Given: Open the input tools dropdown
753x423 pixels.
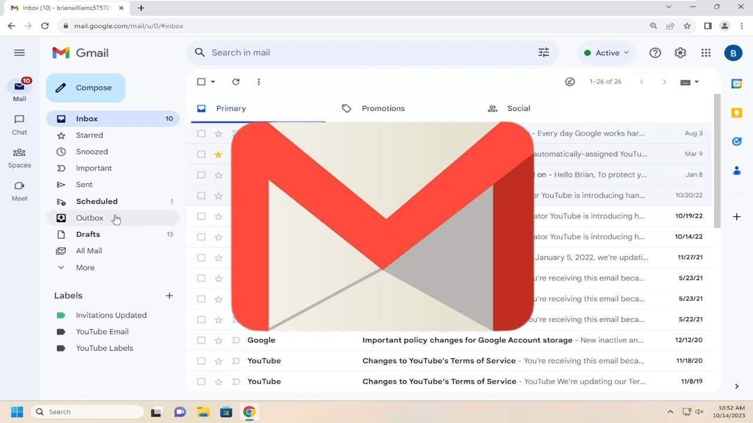Looking at the screenshot, I should 690,82.
